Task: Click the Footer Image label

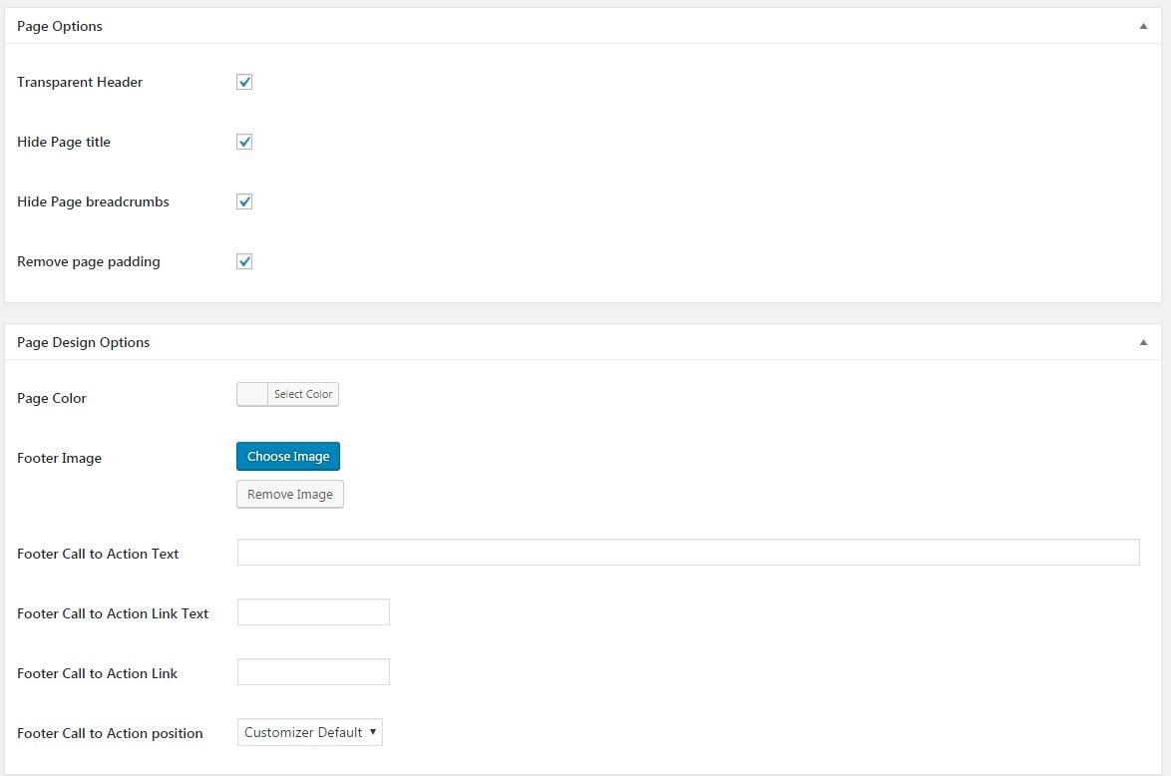Action: (59, 458)
